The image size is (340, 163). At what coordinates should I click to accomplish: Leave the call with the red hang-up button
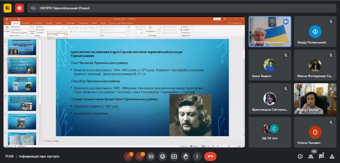coord(210,156)
